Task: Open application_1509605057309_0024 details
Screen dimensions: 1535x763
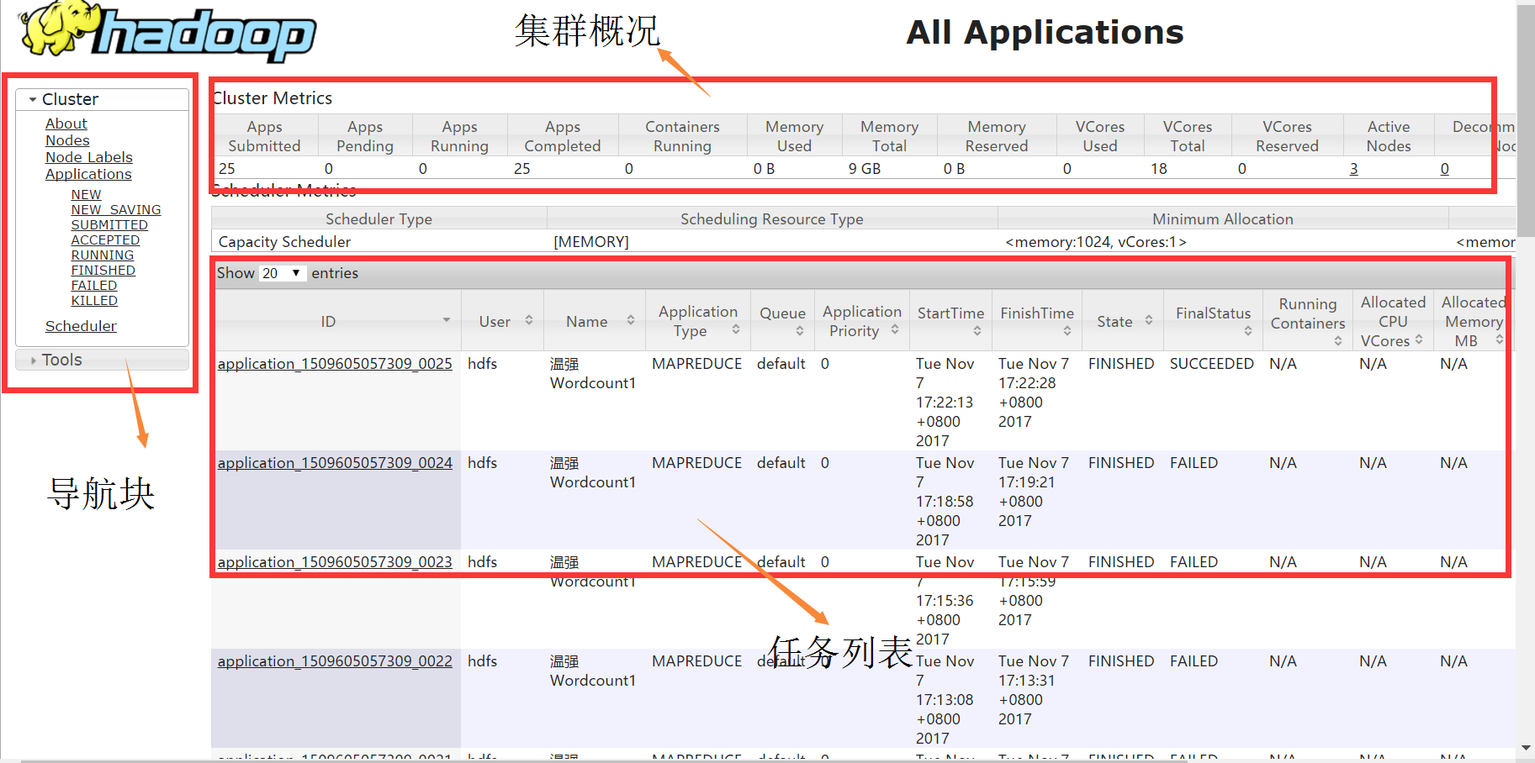Action: pyautogui.click(x=335, y=463)
